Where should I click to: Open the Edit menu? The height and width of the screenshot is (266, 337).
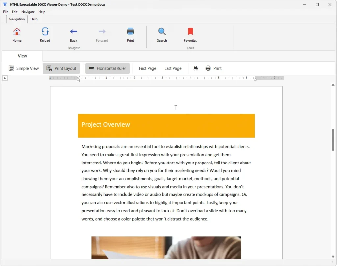click(x=14, y=12)
